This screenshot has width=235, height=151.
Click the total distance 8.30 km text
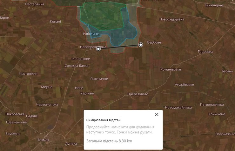109,141
